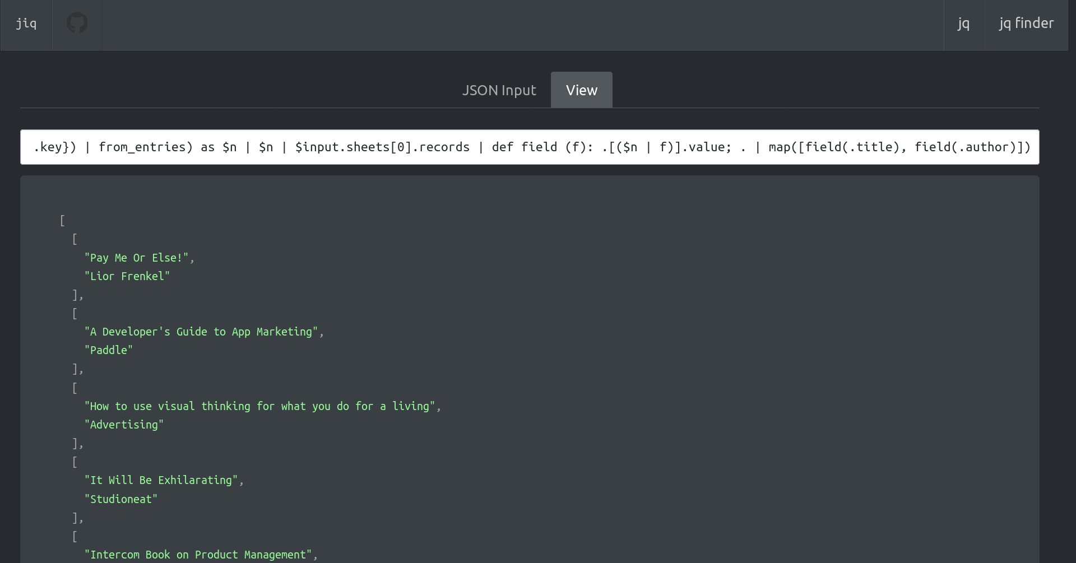The width and height of the screenshot is (1076, 563).
Task: Click the "Lior Frenkel" author value
Action: [x=127, y=276]
